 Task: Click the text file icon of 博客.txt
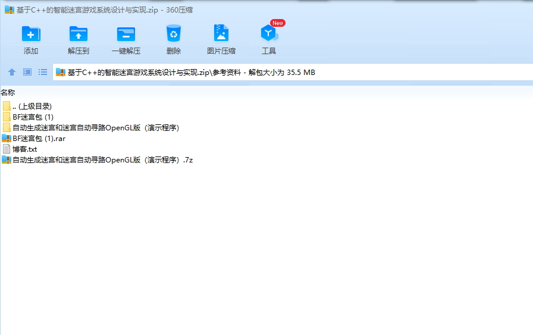point(7,149)
